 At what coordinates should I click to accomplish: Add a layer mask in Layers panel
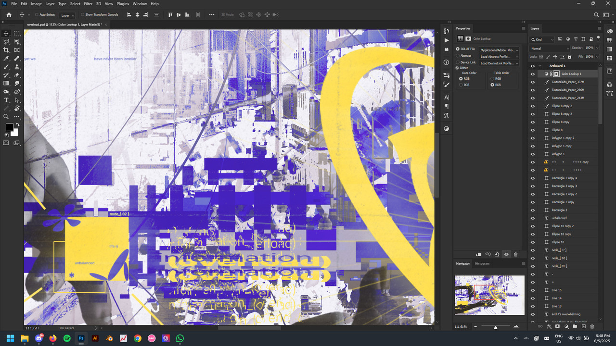coord(557,326)
